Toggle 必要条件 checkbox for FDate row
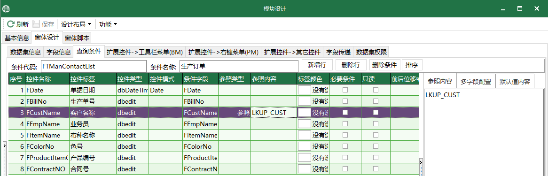Image resolution: width=548 pixels, height=176 pixels. coord(345,90)
